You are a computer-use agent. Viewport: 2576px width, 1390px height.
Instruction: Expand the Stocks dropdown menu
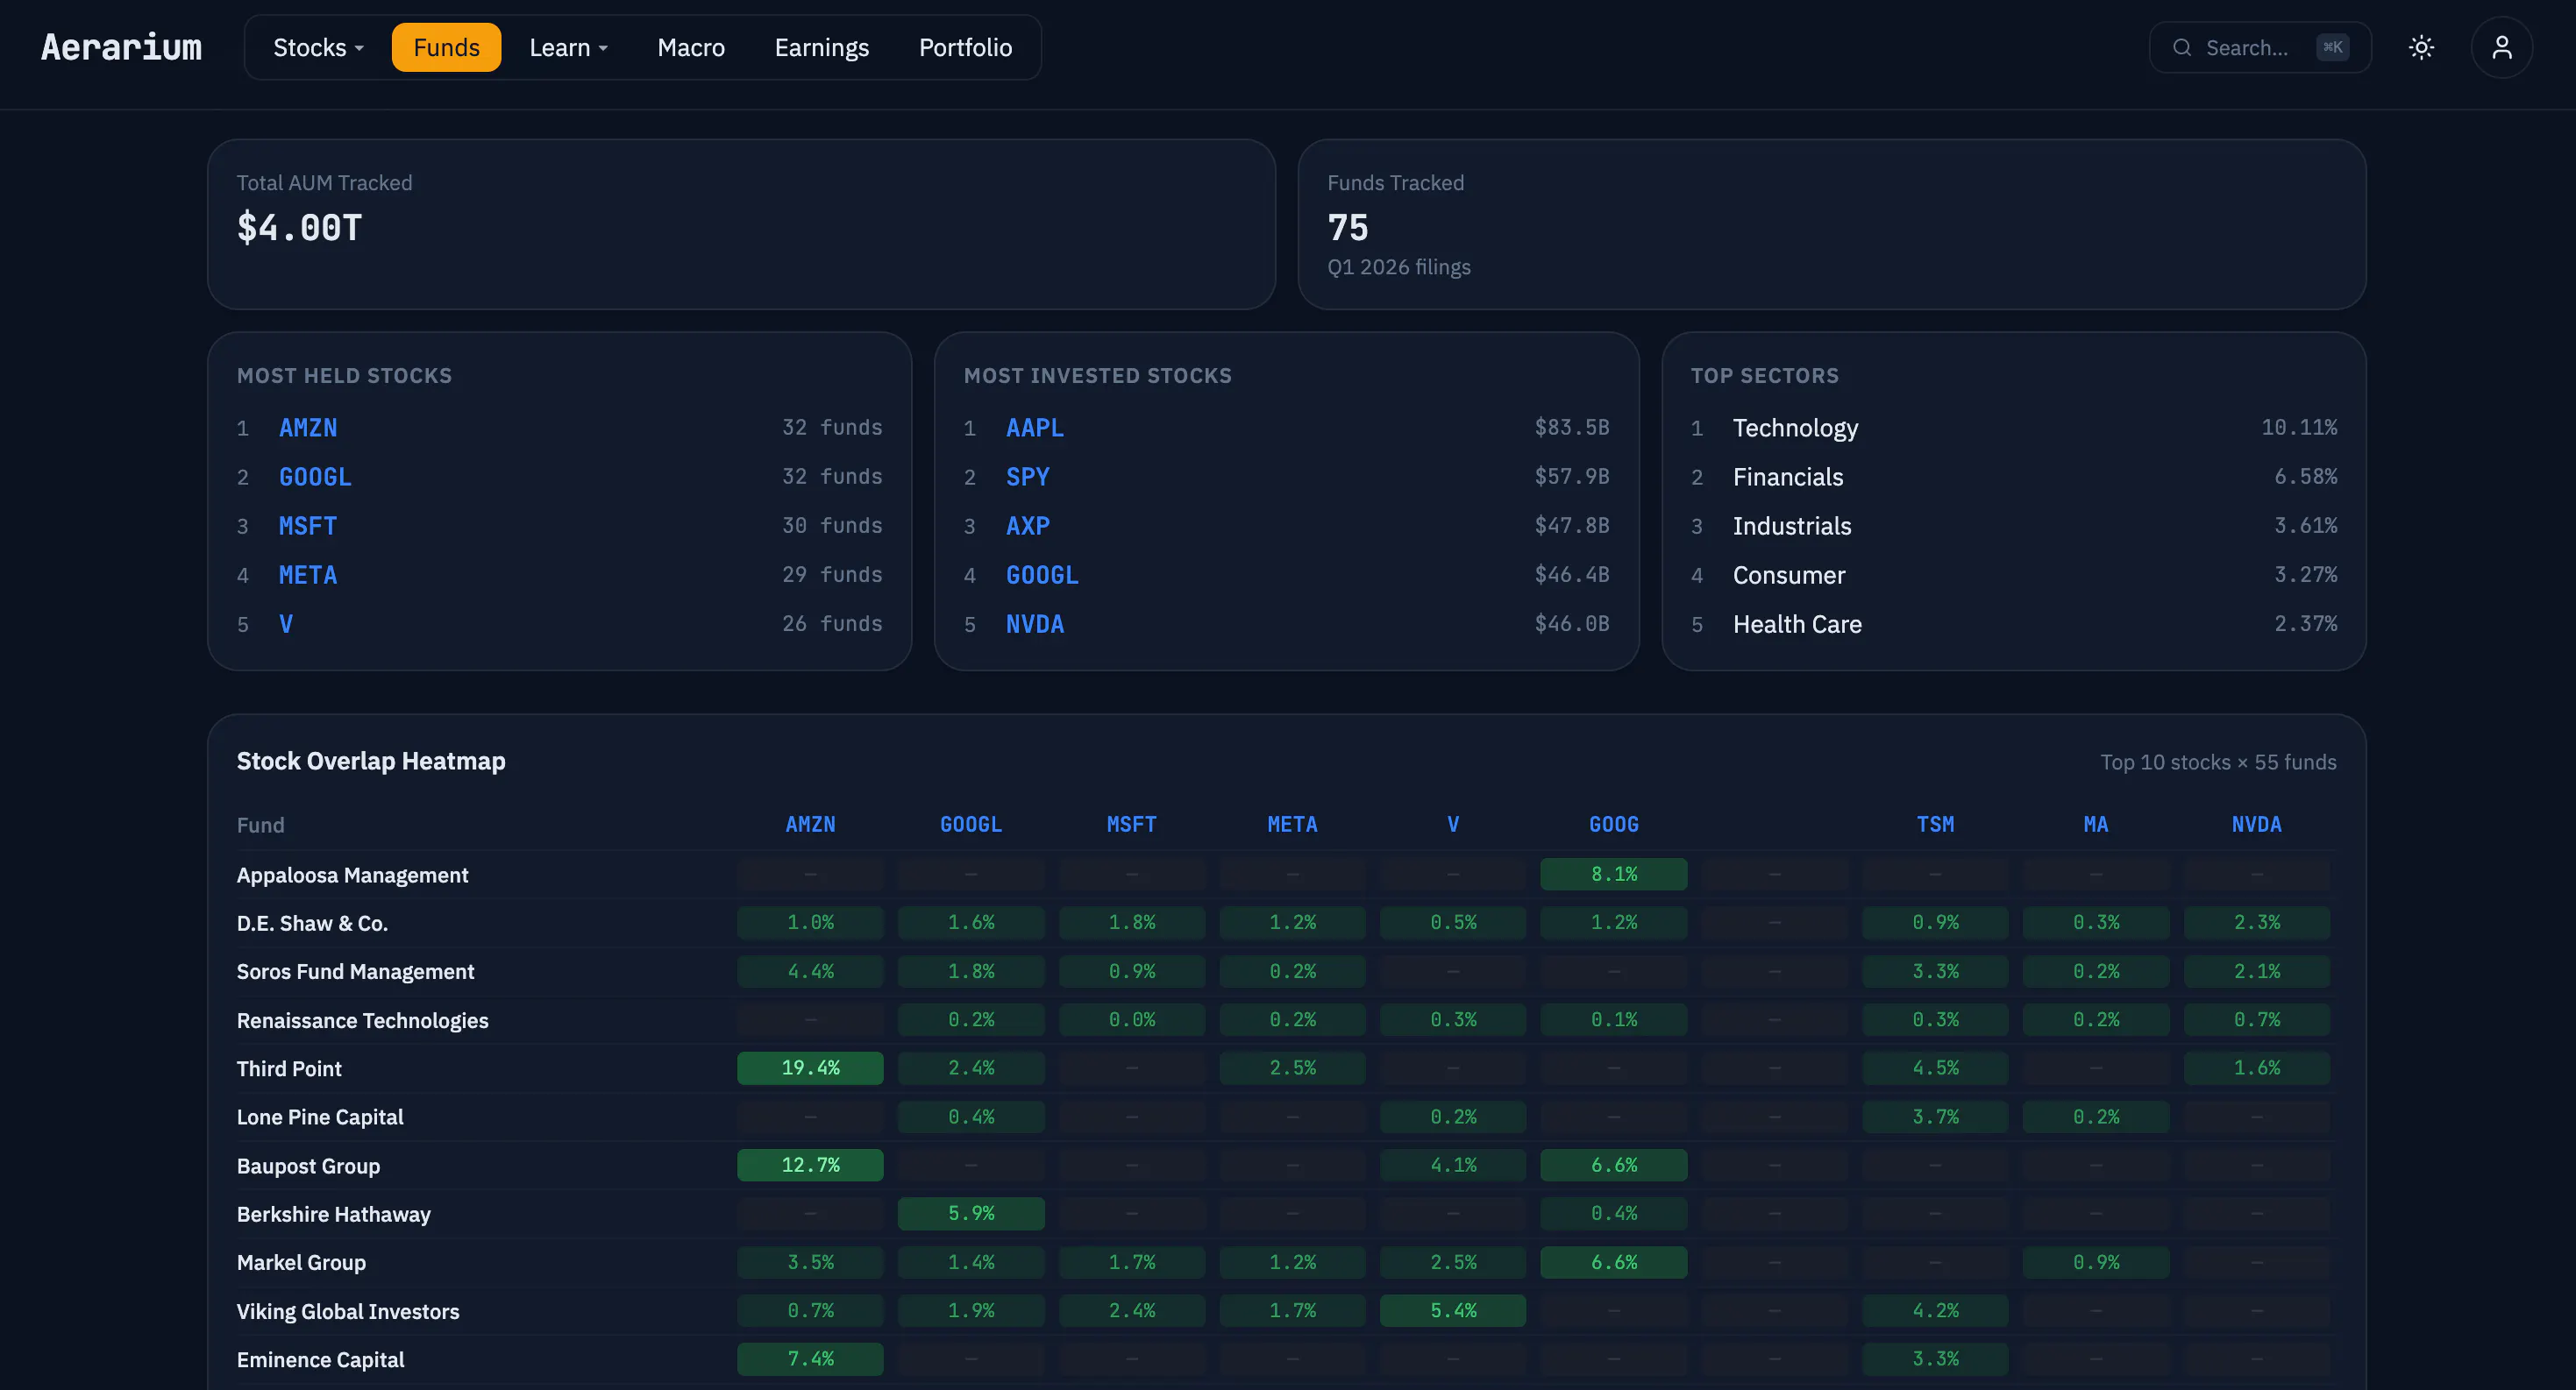pos(318,47)
